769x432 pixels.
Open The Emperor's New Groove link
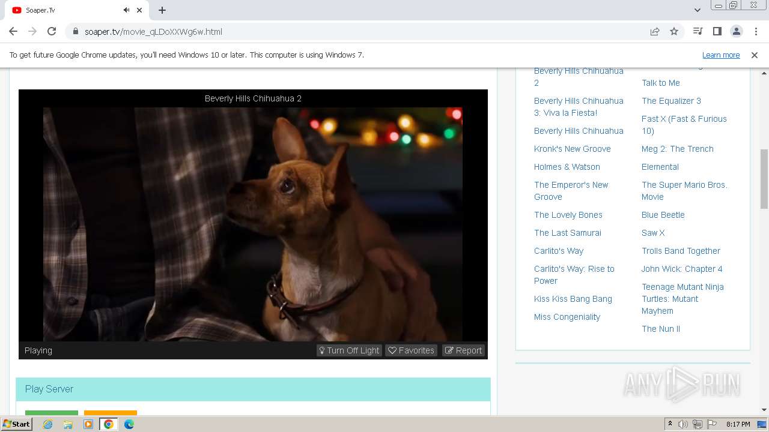571,191
